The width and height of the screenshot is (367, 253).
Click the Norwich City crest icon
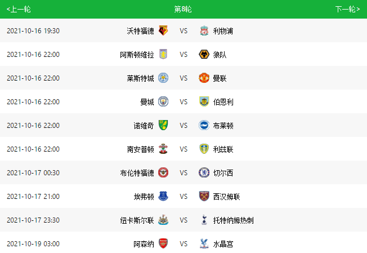pyautogui.click(x=163, y=126)
